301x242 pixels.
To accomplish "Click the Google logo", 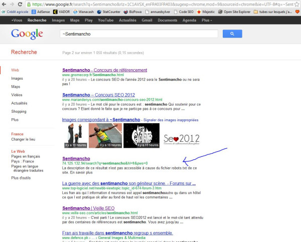I will pos(27,34).
